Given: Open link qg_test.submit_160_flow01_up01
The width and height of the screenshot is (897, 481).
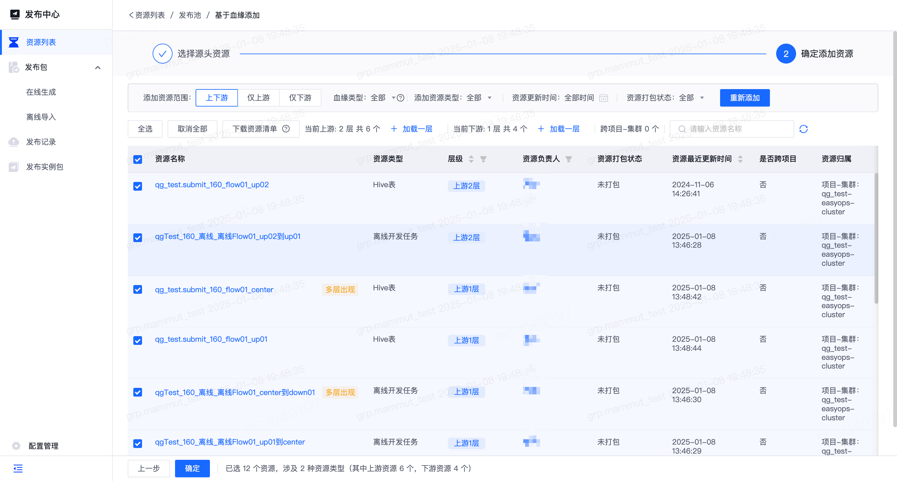Looking at the screenshot, I should (x=211, y=339).
